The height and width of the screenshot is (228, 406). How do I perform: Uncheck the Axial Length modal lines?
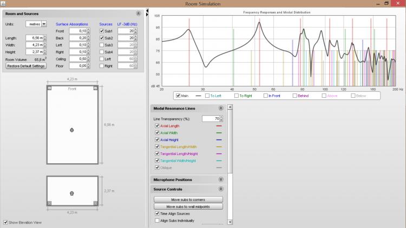(x=157, y=125)
